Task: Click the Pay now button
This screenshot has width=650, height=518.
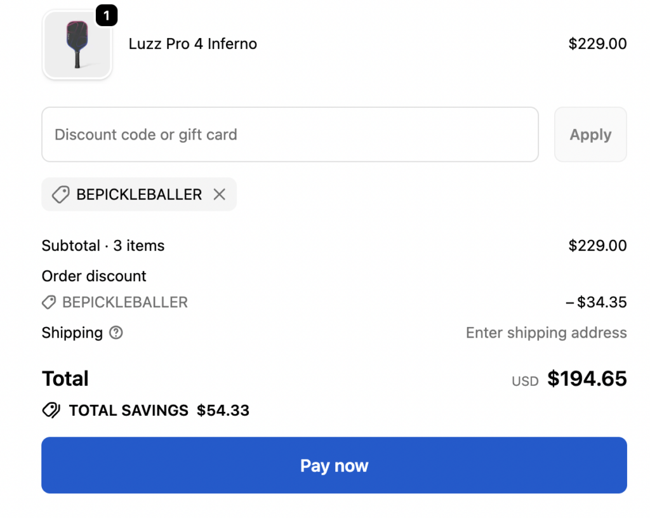Action: tap(334, 465)
